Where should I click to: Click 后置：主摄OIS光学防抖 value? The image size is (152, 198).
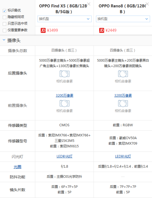(64, 177)
